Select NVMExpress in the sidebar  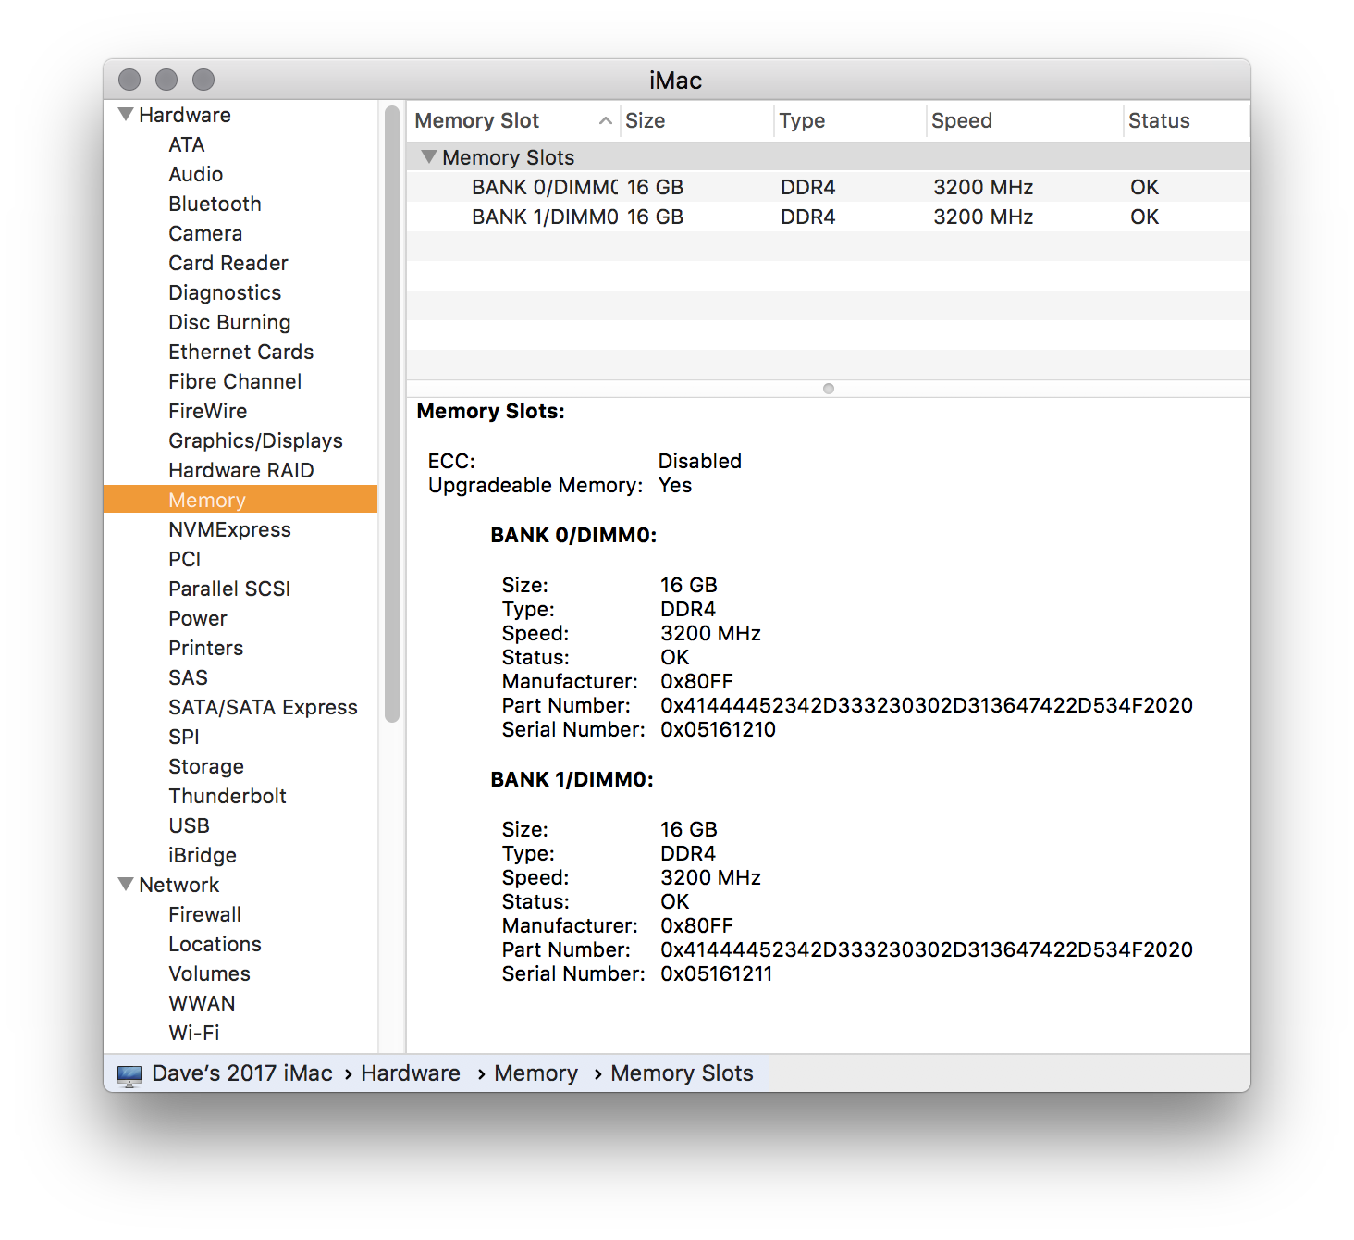(229, 529)
